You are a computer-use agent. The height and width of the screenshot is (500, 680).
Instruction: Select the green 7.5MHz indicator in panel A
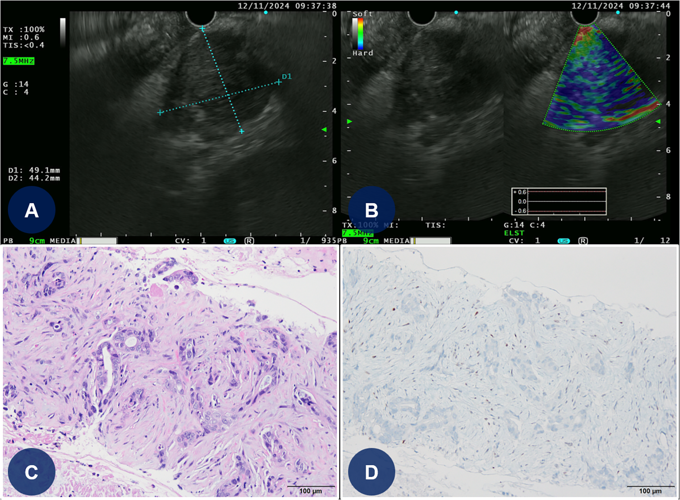pos(19,61)
